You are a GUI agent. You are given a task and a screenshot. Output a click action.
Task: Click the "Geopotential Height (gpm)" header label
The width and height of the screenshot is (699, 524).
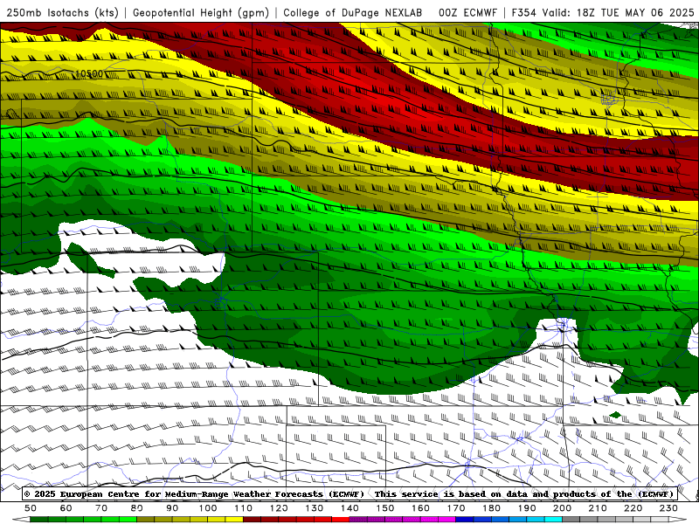tap(201, 12)
